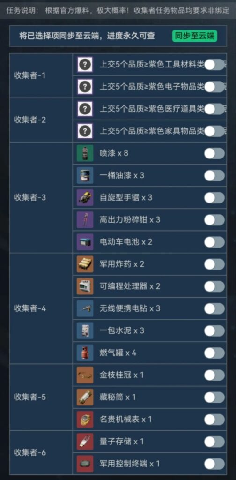Image resolution: width=236 pixels, height=480 pixels.
Task: Enable the 高出力粉碎钳 x 3 toggle
Action: pos(214,220)
